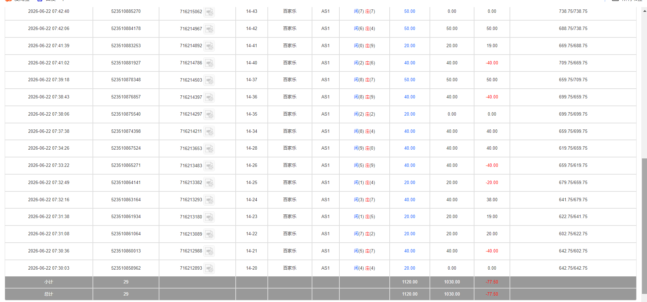647x302 pixels.
Task: Select total bet 1120.00 in 总计 row
Action: [410, 294]
